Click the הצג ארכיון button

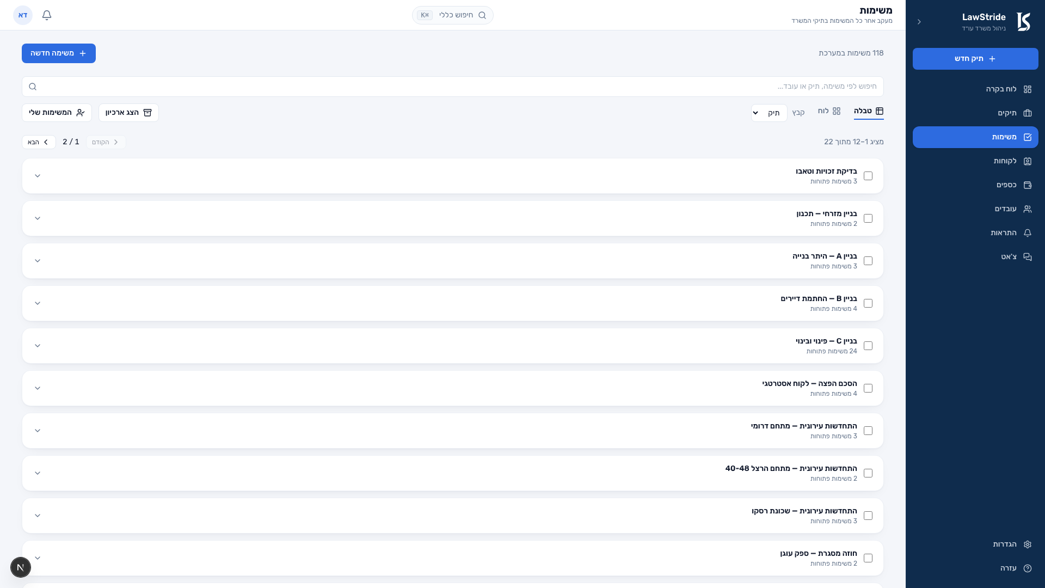(128, 113)
